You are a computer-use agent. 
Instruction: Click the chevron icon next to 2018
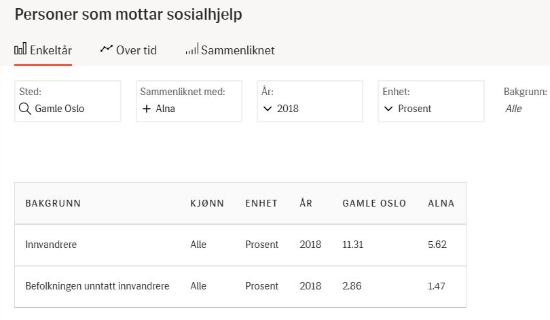[x=268, y=109]
